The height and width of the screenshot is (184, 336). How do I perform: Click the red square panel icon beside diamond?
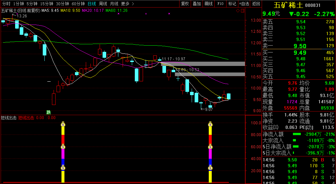point(243,10)
